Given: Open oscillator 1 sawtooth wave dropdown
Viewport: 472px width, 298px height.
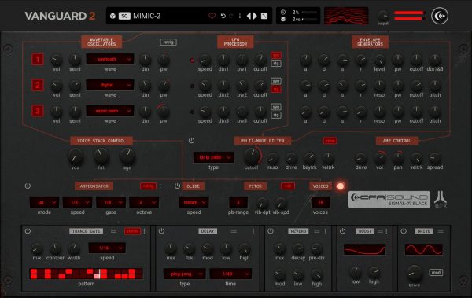Looking at the screenshot, I should coord(110,59).
